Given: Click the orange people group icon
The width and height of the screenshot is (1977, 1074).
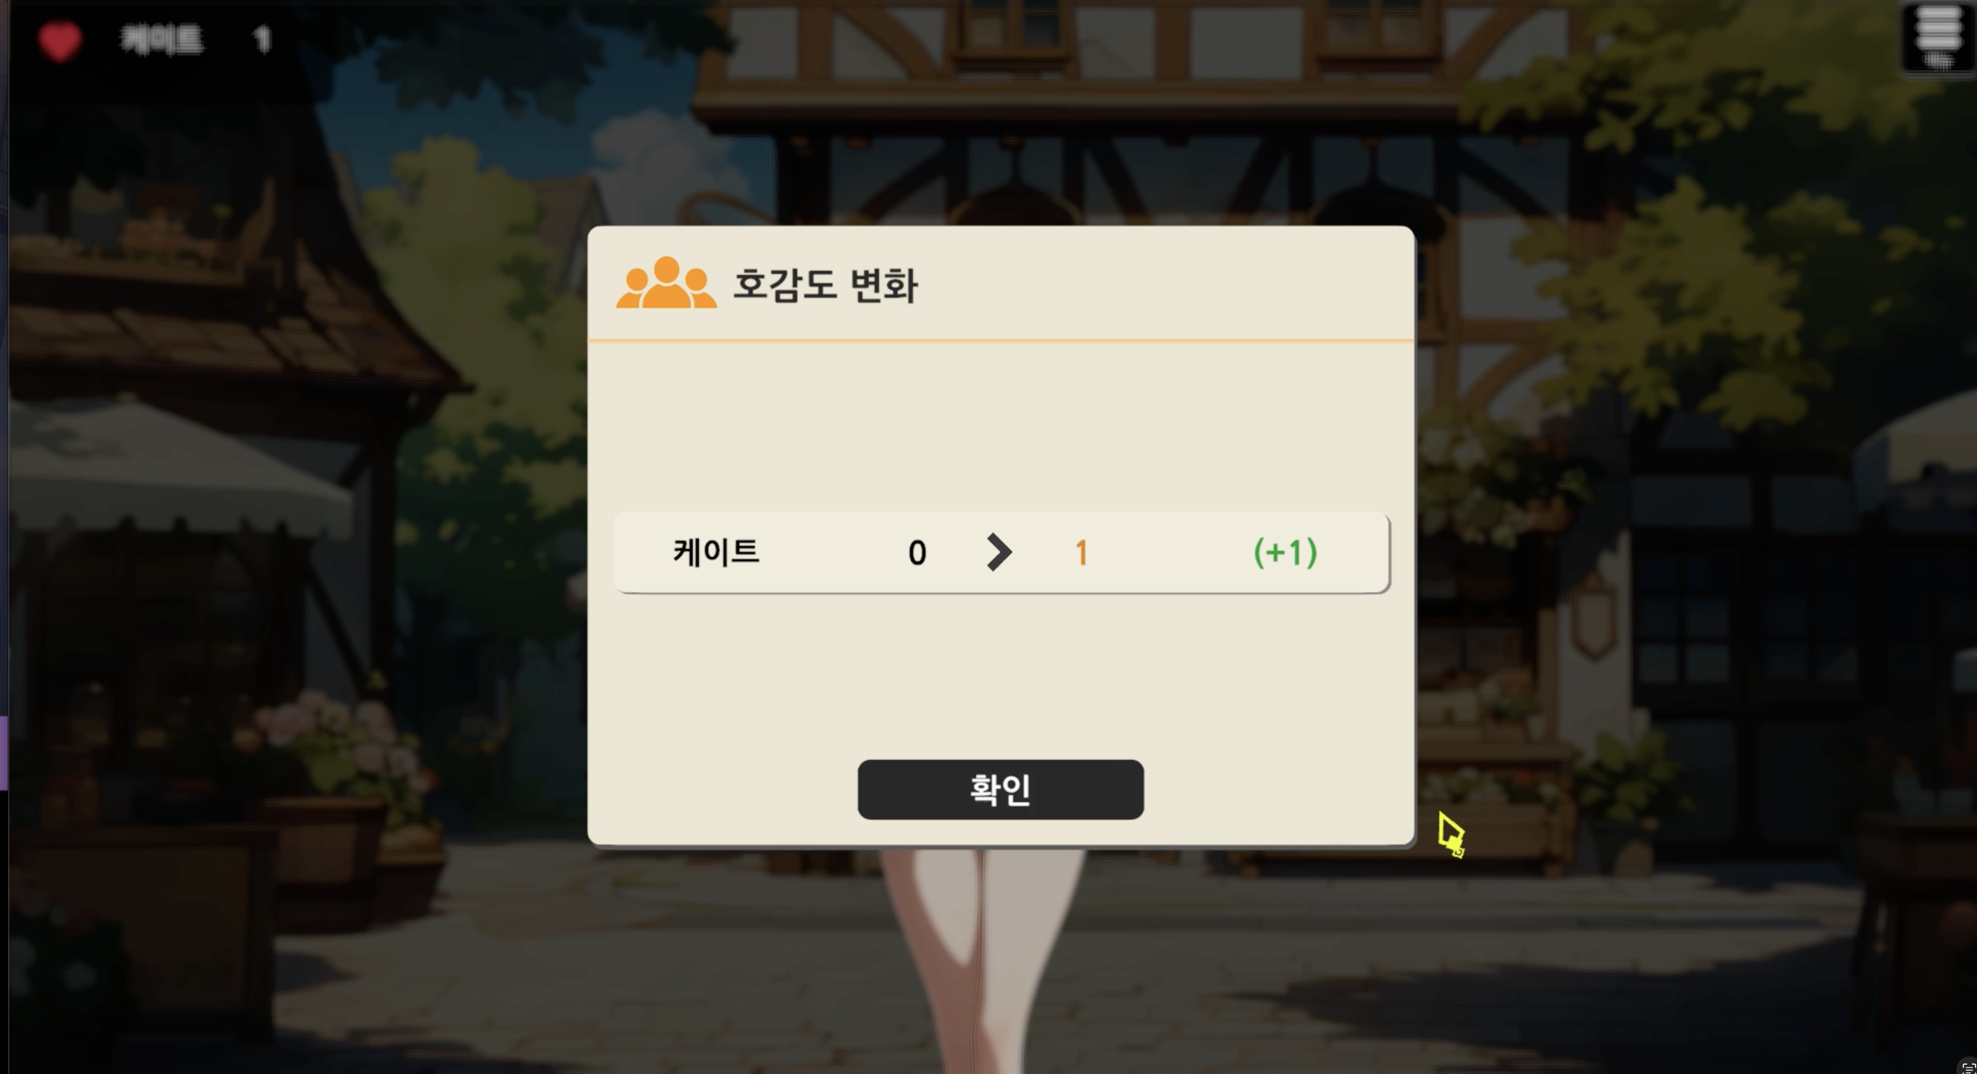Looking at the screenshot, I should (666, 283).
